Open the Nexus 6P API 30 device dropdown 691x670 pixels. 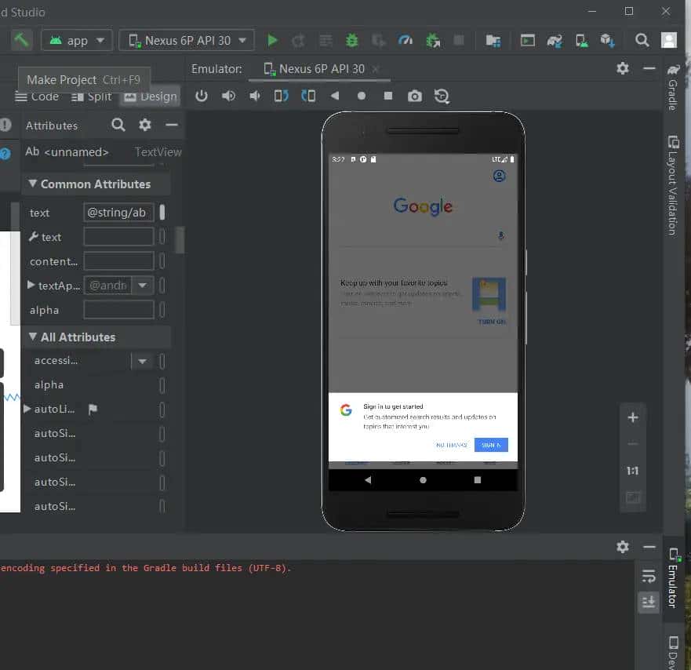[x=186, y=39]
